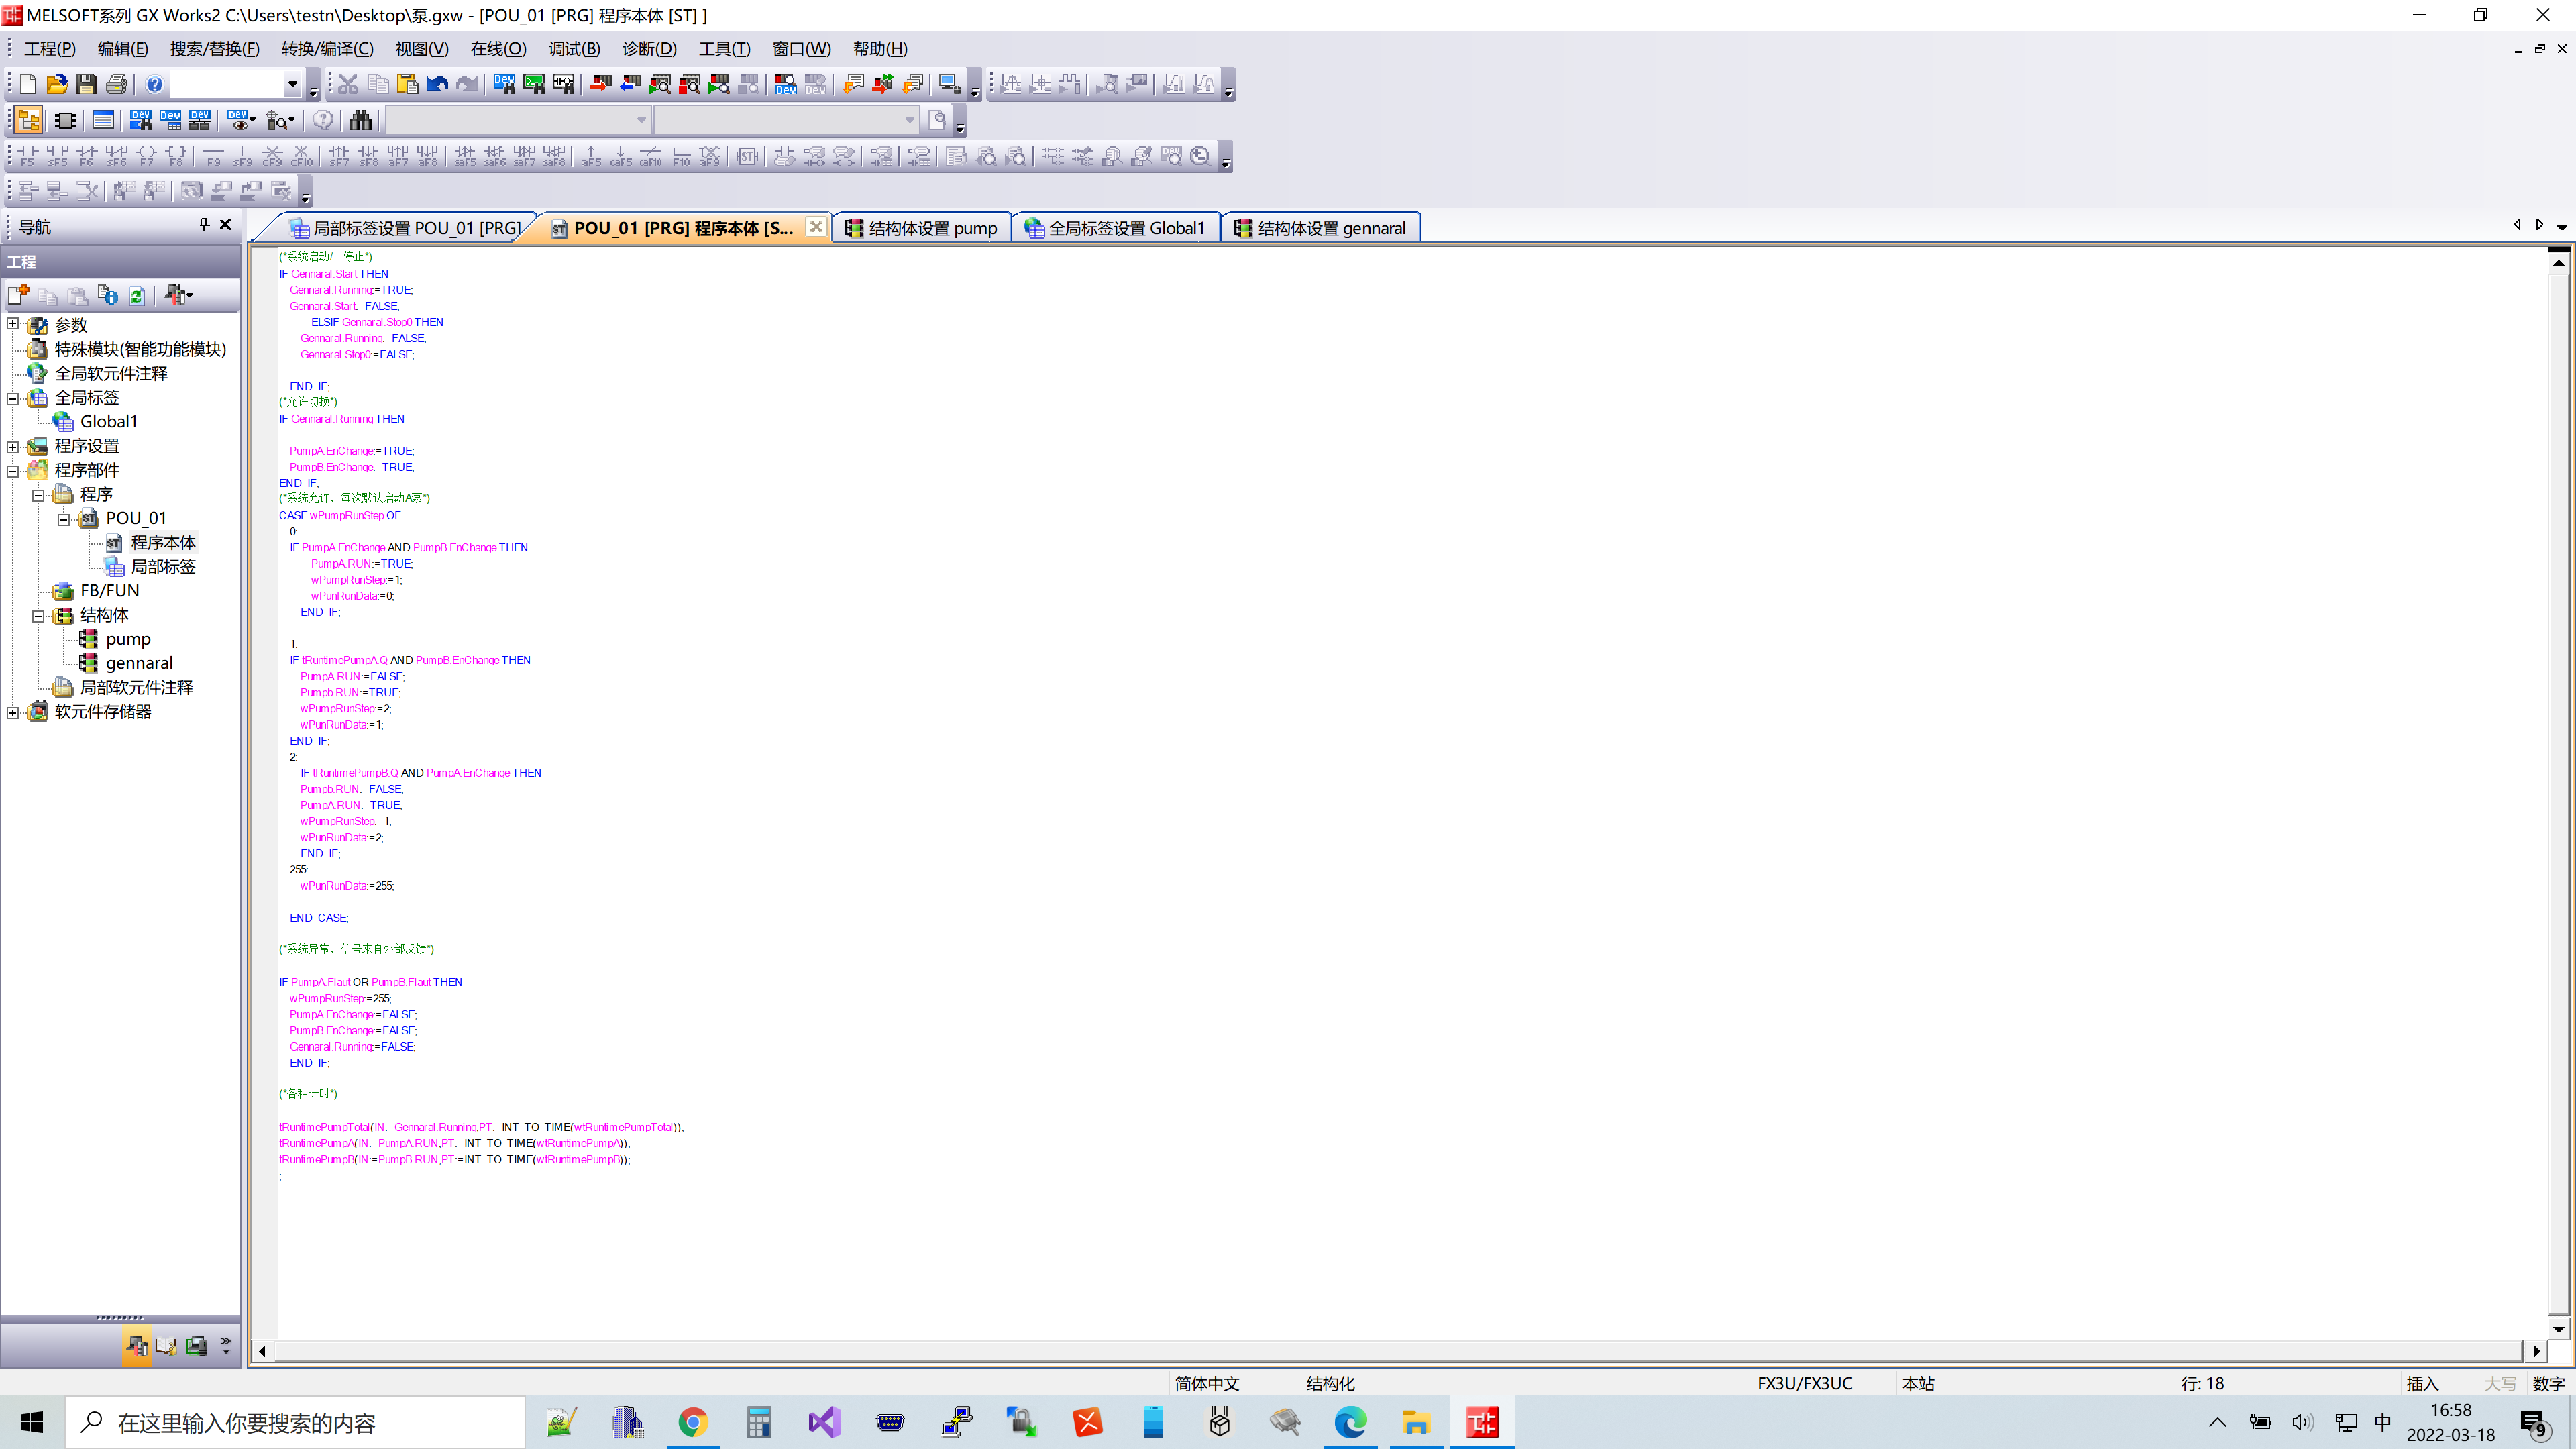Expand the 参数 tree node
The height and width of the screenshot is (1449, 2576).
click(x=13, y=324)
